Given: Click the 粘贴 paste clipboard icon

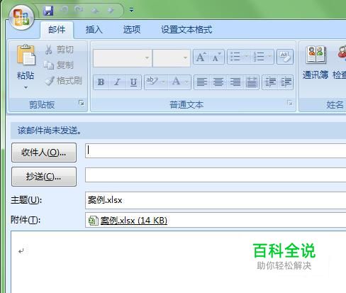Looking at the screenshot, I should [x=26, y=55].
